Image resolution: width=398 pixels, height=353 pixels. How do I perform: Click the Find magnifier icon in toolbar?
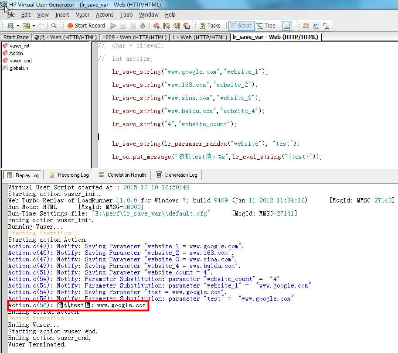54,26
